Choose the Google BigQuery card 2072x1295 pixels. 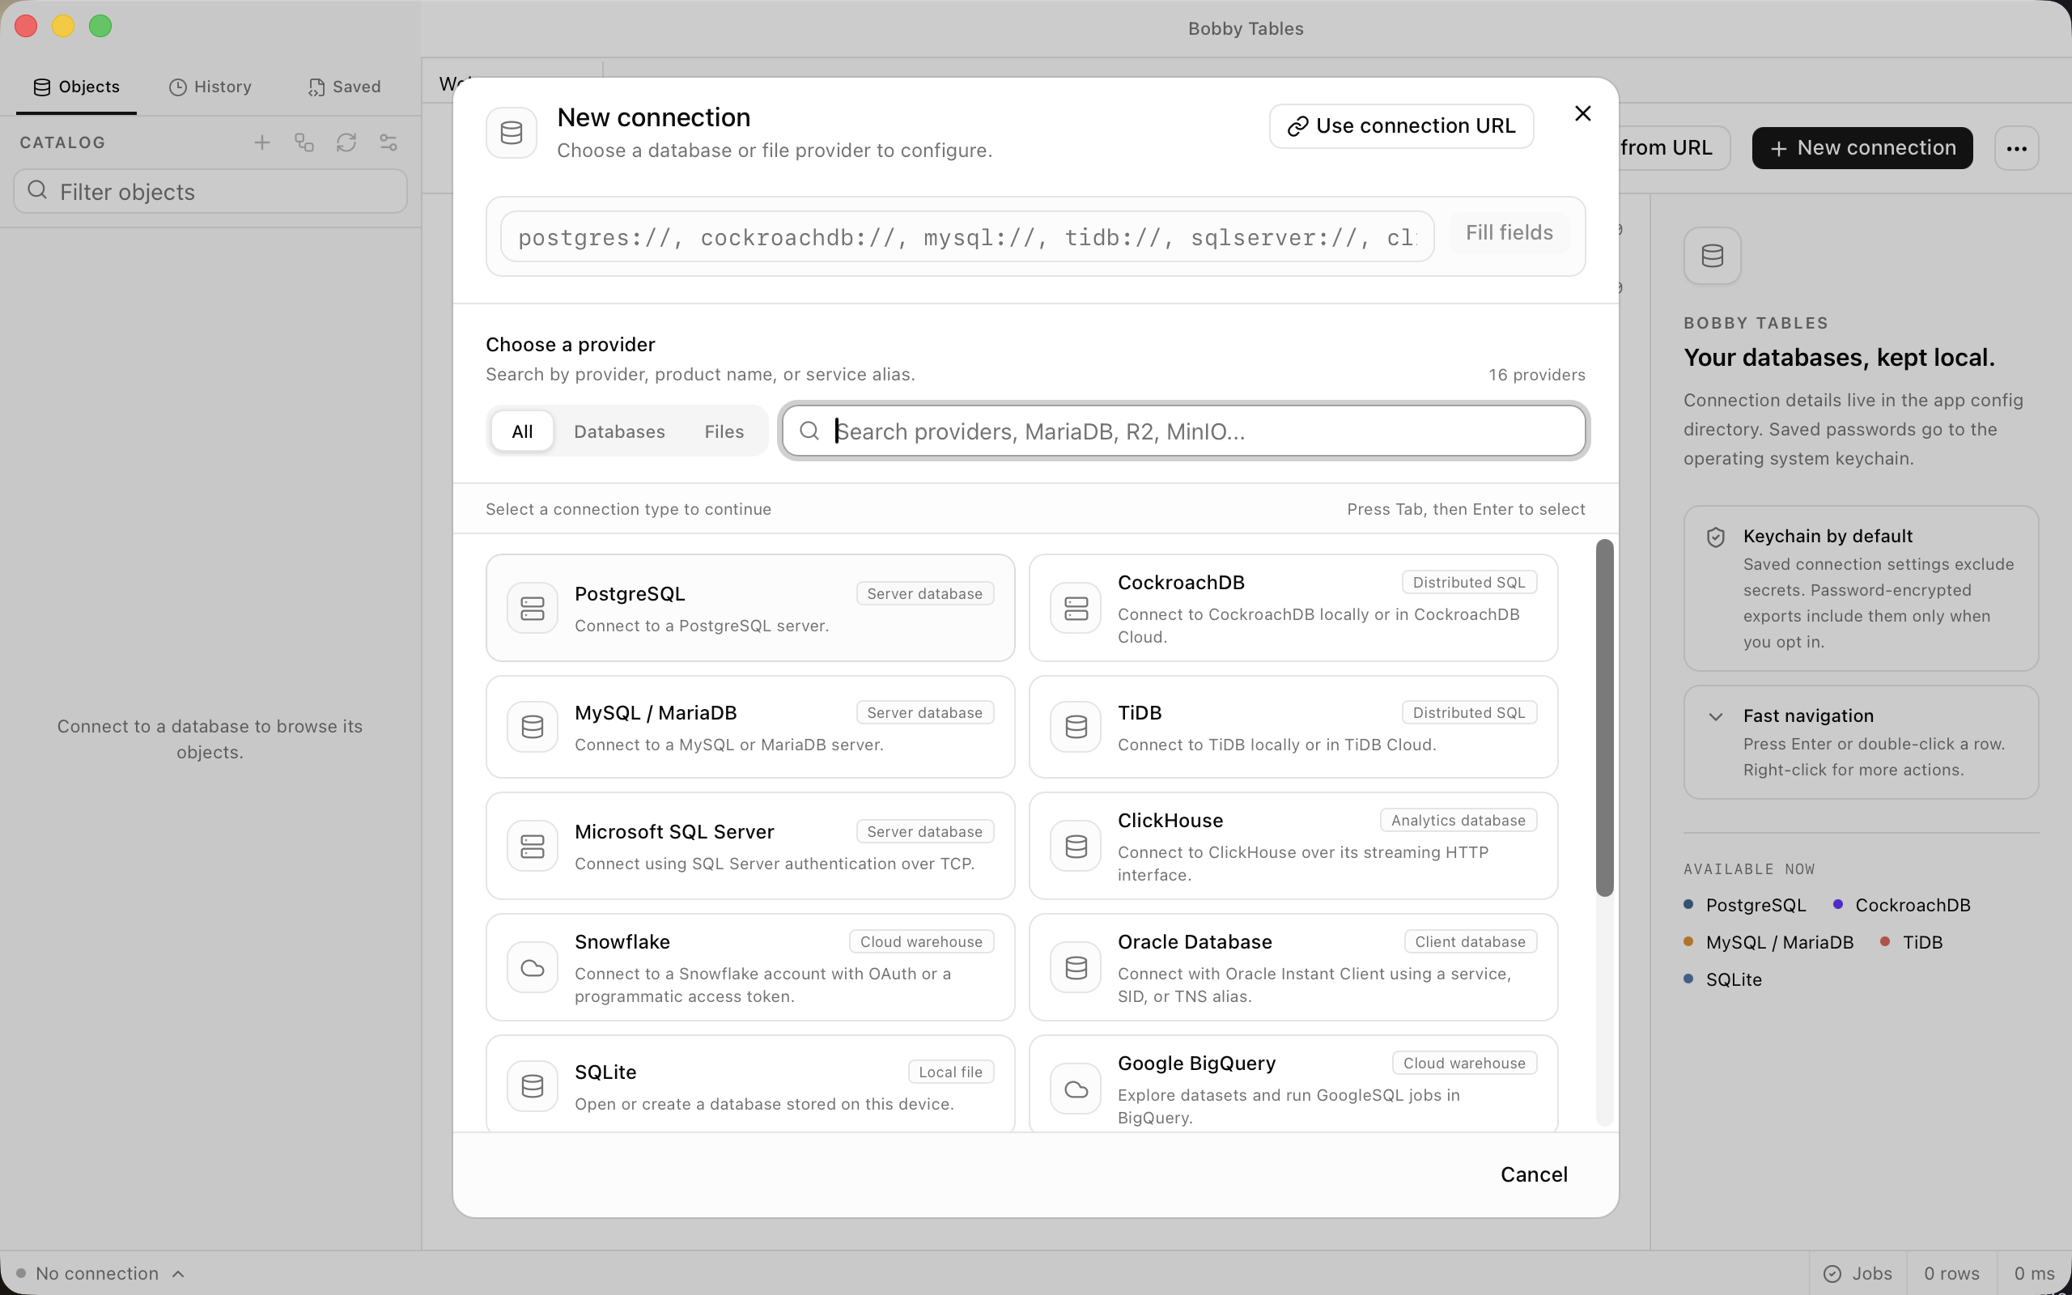click(x=1293, y=1085)
